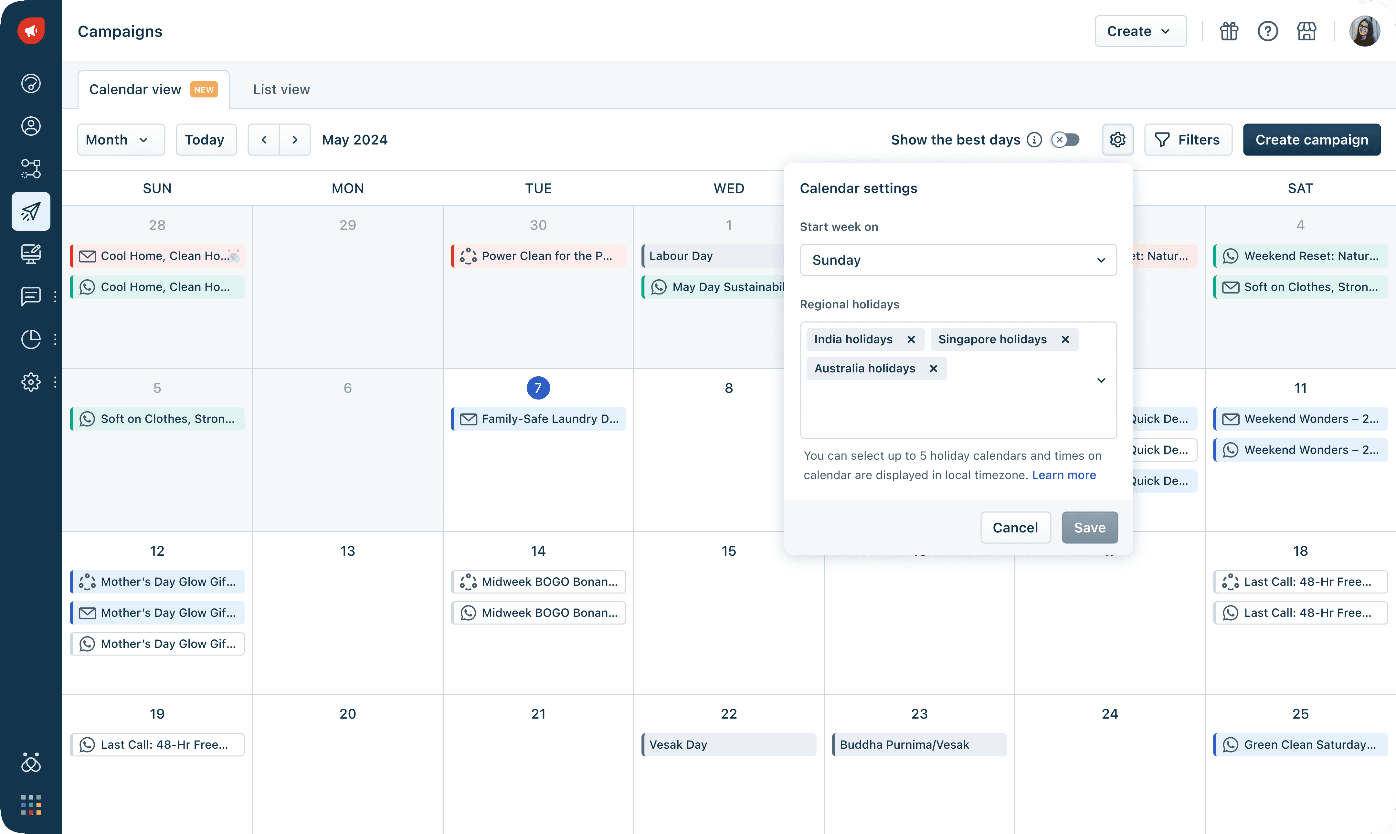Image resolution: width=1396 pixels, height=834 pixels.
Task: Expand the Create dropdown menu
Action: click(x=1140, y=31)
